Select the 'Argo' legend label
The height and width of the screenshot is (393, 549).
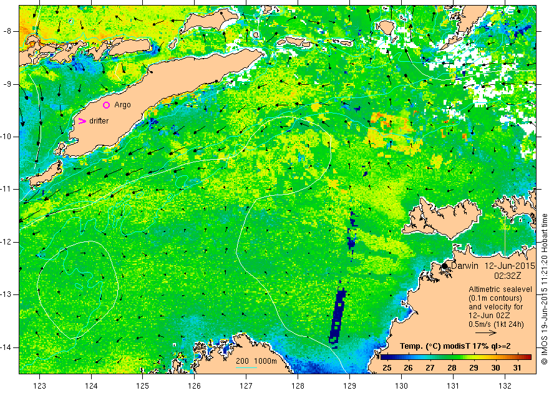[122, 105]
